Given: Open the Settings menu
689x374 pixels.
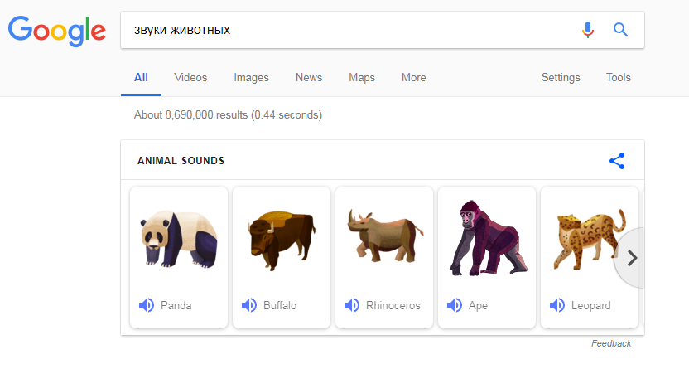Looking at the screenshot, I should pyautogui.click(x=561, y=78).
